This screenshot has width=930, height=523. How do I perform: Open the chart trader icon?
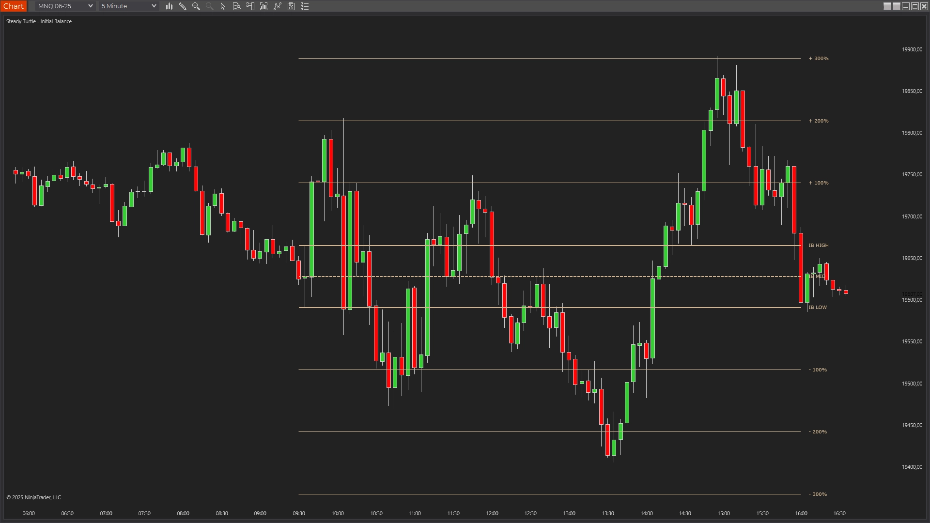[x=250, y=6]
